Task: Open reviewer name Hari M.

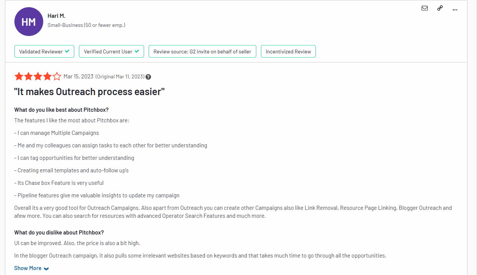Action: (56, 16)
